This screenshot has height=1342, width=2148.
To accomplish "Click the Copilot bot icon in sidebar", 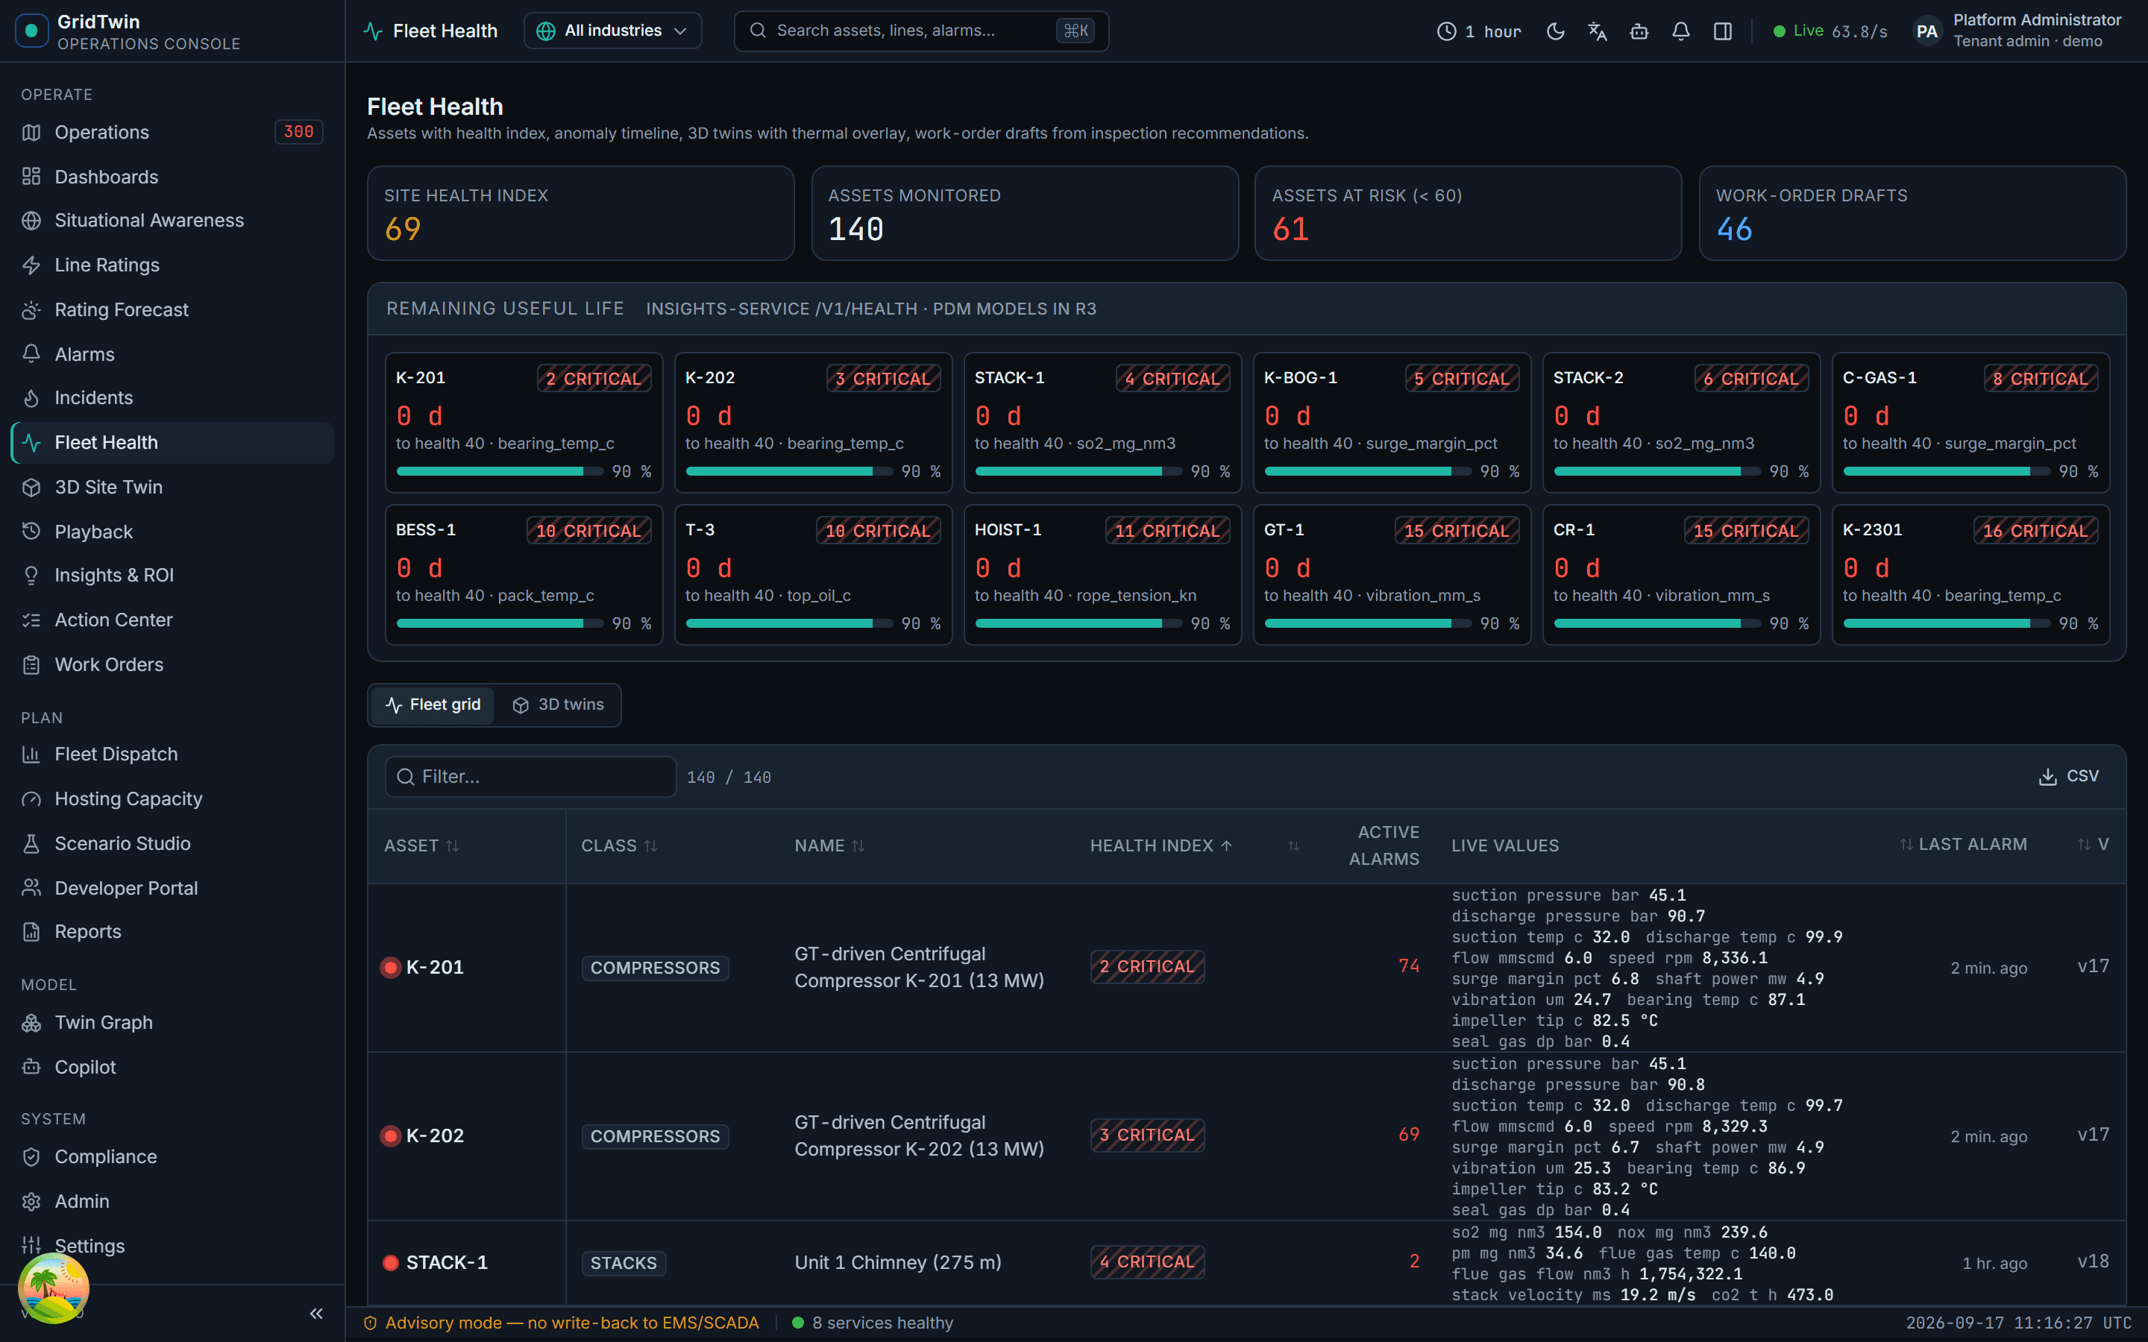I will (32, 1067).
